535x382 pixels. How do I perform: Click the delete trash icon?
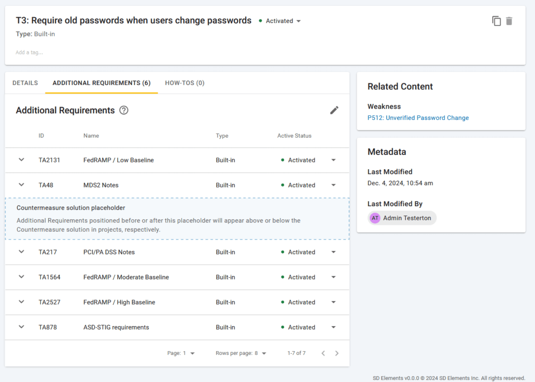click(x=509, y=21)
